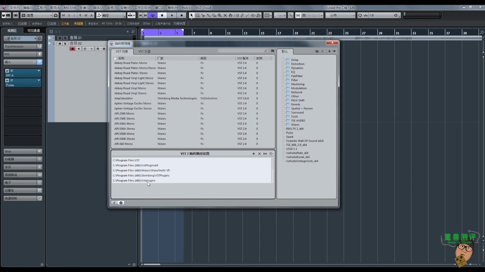This screenshot has height=272, width=485.
Task: Switch to the 可见通道 tab
Action: (x=34, y=30)
